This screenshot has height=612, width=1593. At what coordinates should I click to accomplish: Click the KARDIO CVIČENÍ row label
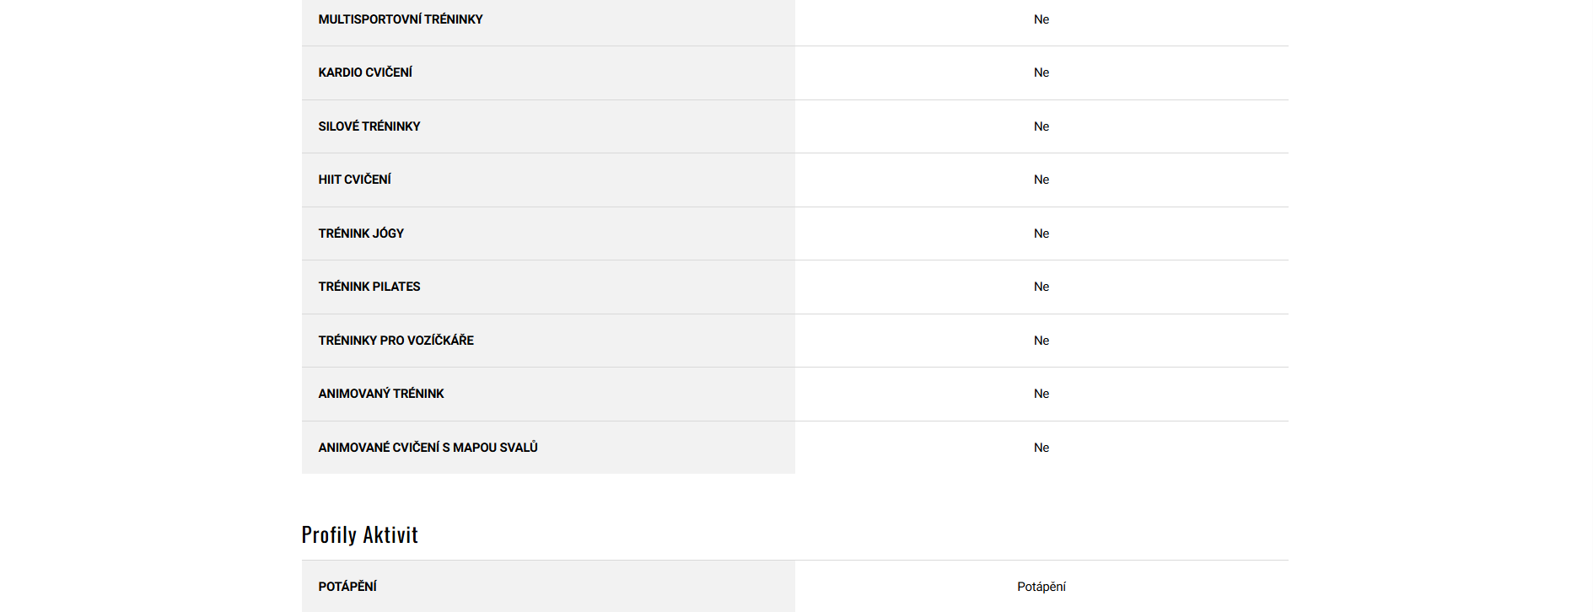coord(365,72)
